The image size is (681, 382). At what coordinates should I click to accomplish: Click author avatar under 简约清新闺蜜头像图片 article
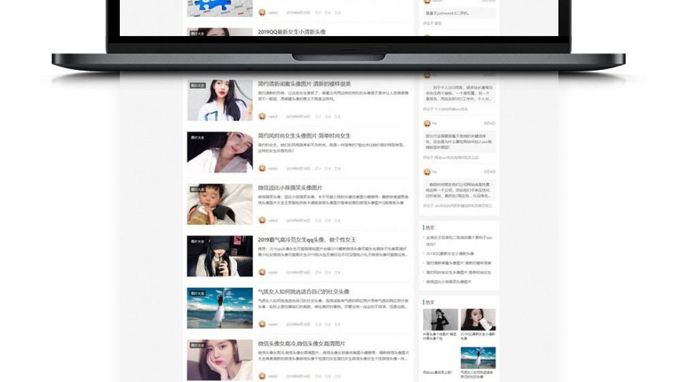[262, 116]
